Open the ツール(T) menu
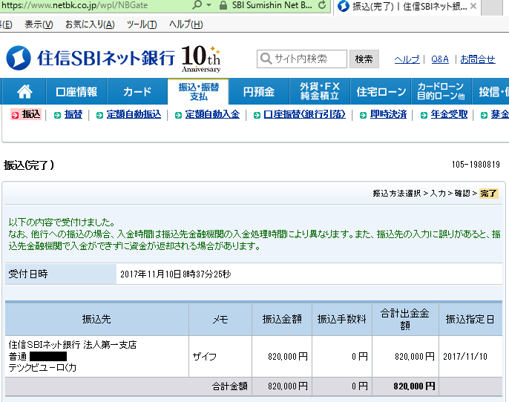The height and width of the screenshot is (402, 509). pos(142,24)
